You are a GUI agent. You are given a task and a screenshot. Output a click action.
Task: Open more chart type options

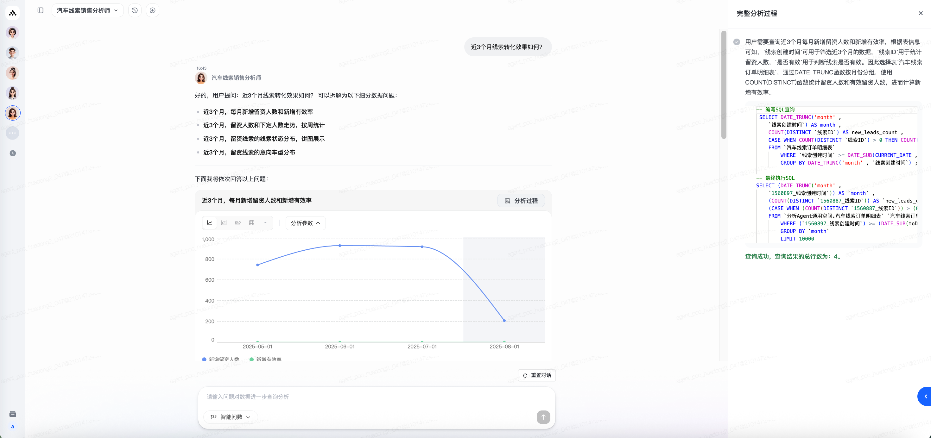click(x=266, y=223)
